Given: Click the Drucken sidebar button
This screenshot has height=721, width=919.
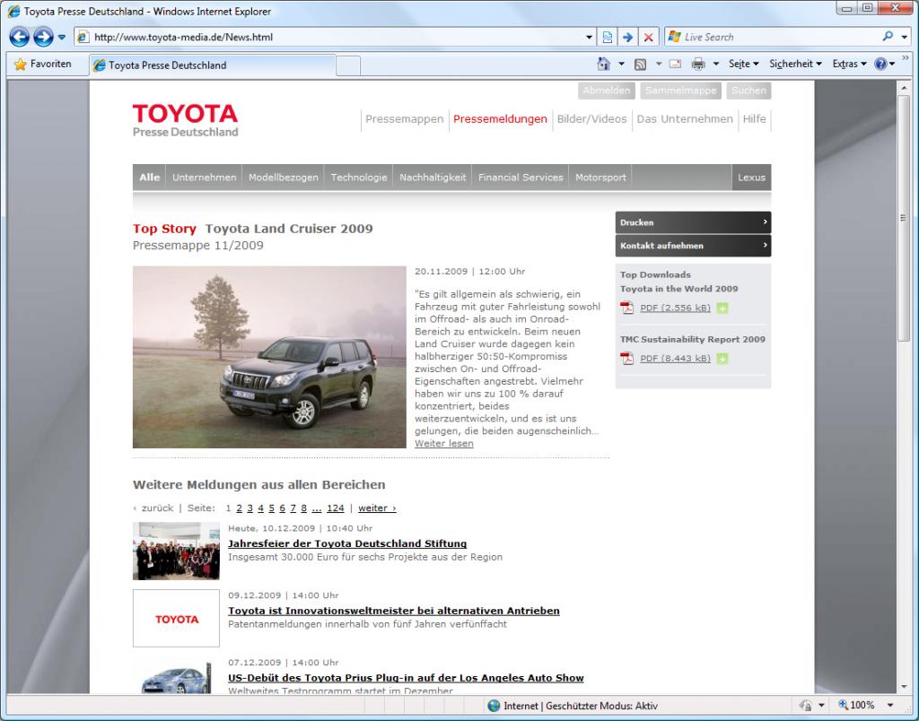Looking at the screenshot, I should coord(693,222).
